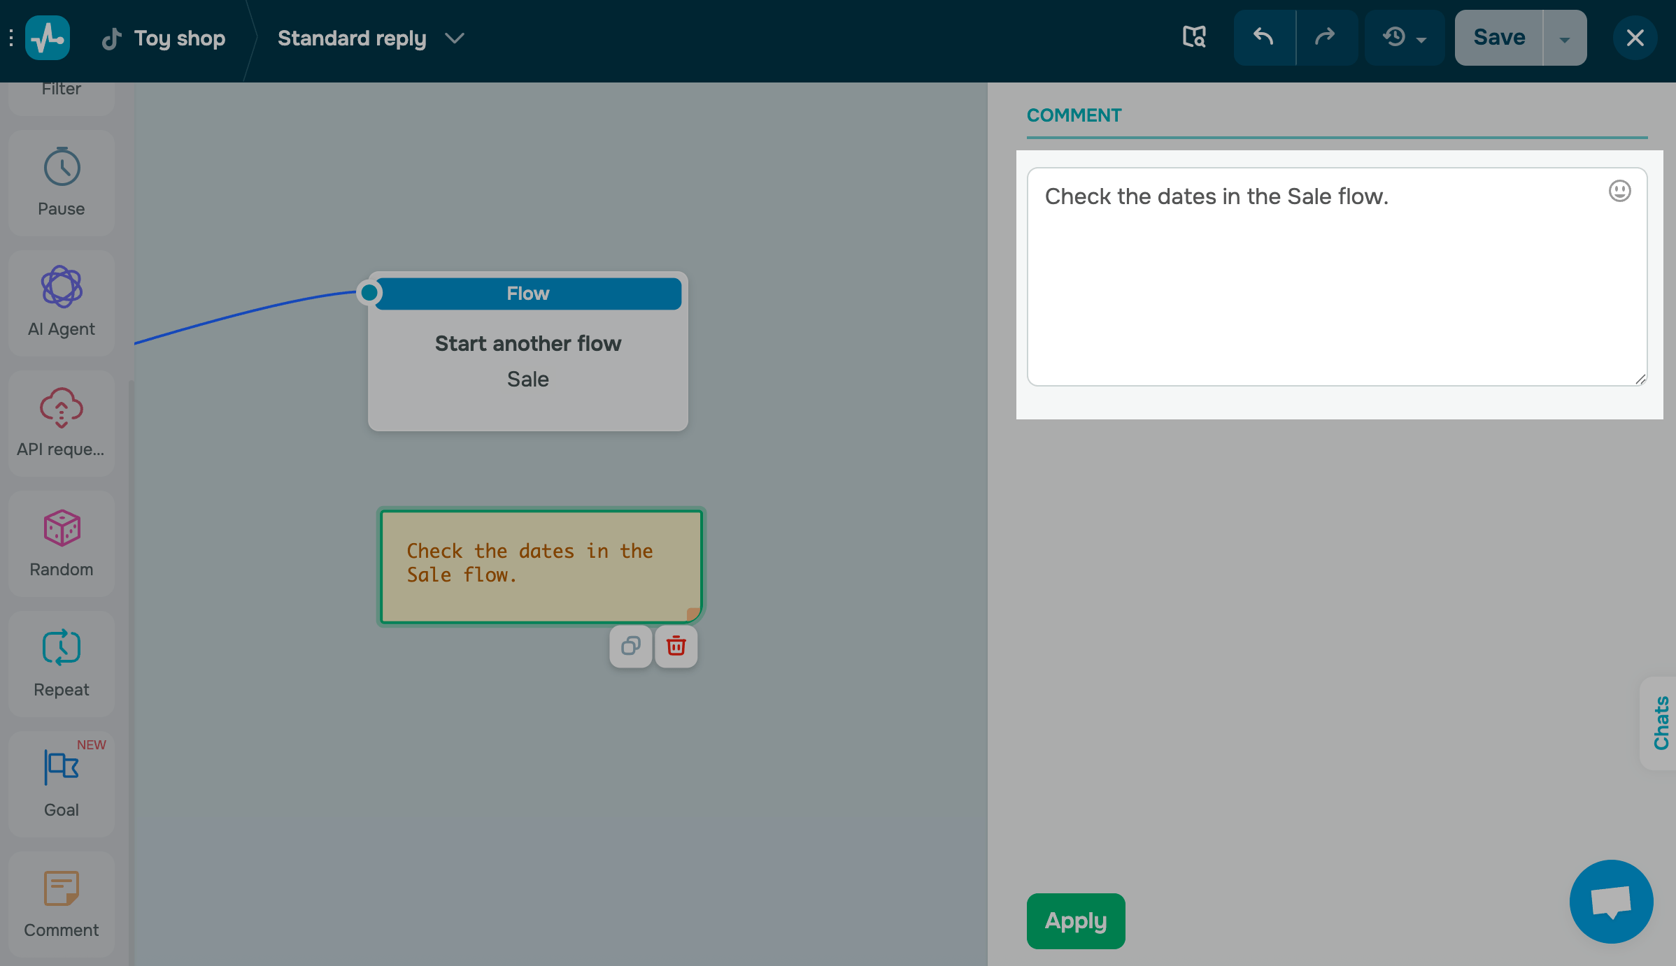Image resolution: width=1676 pixels, height=966 pixels.
Task: Choose the API request element
Action: coord(62,423)
